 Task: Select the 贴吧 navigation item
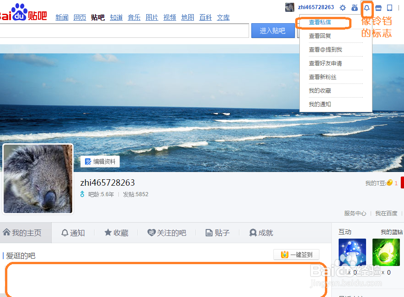point(98,17)
